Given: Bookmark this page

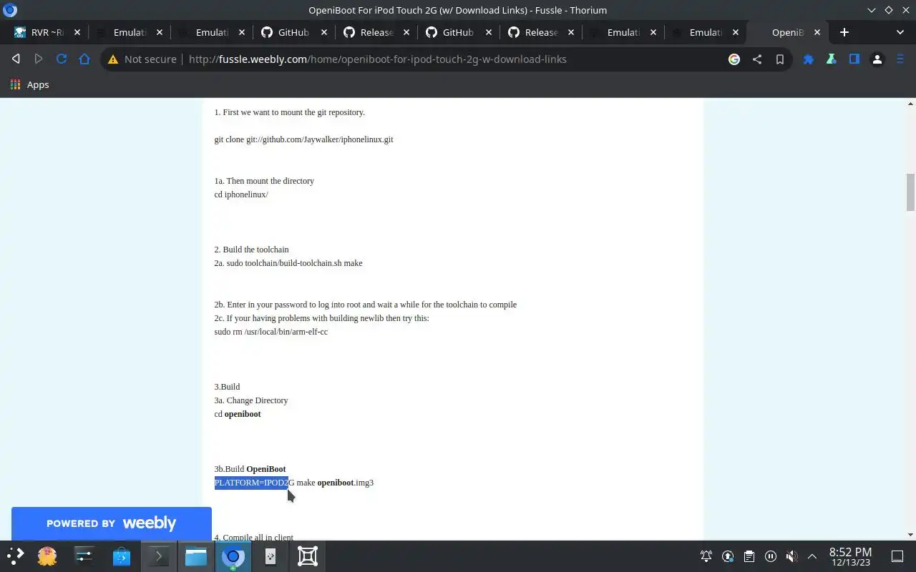Looking at the screenshot, I should (780, 59).
